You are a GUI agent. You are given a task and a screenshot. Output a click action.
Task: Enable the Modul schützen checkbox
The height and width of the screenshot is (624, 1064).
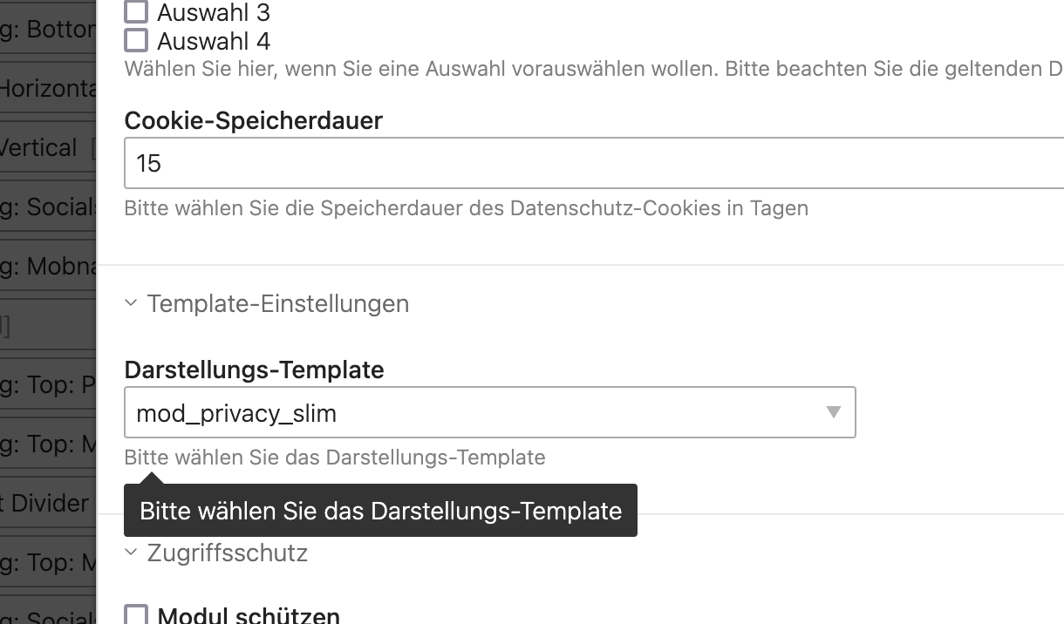pos(136,616)
